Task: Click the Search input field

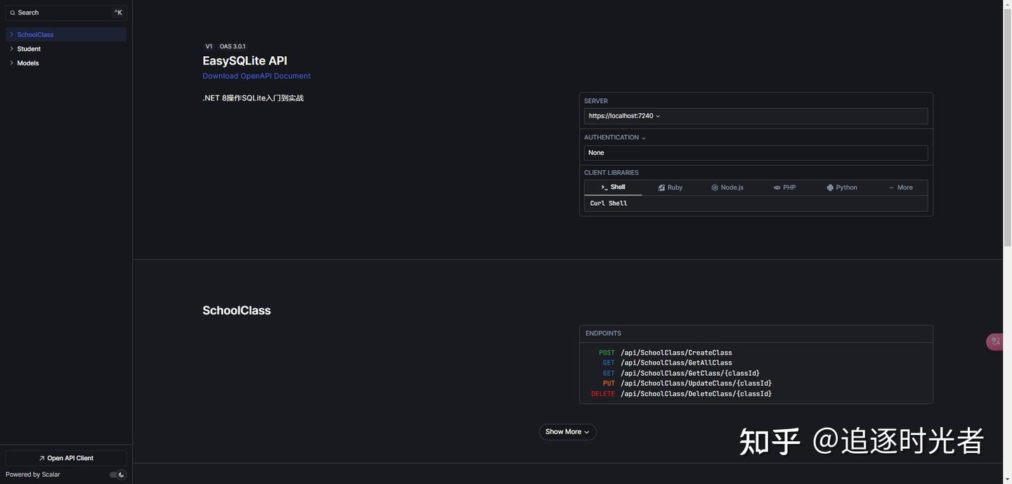Action: tap(66, 13)
